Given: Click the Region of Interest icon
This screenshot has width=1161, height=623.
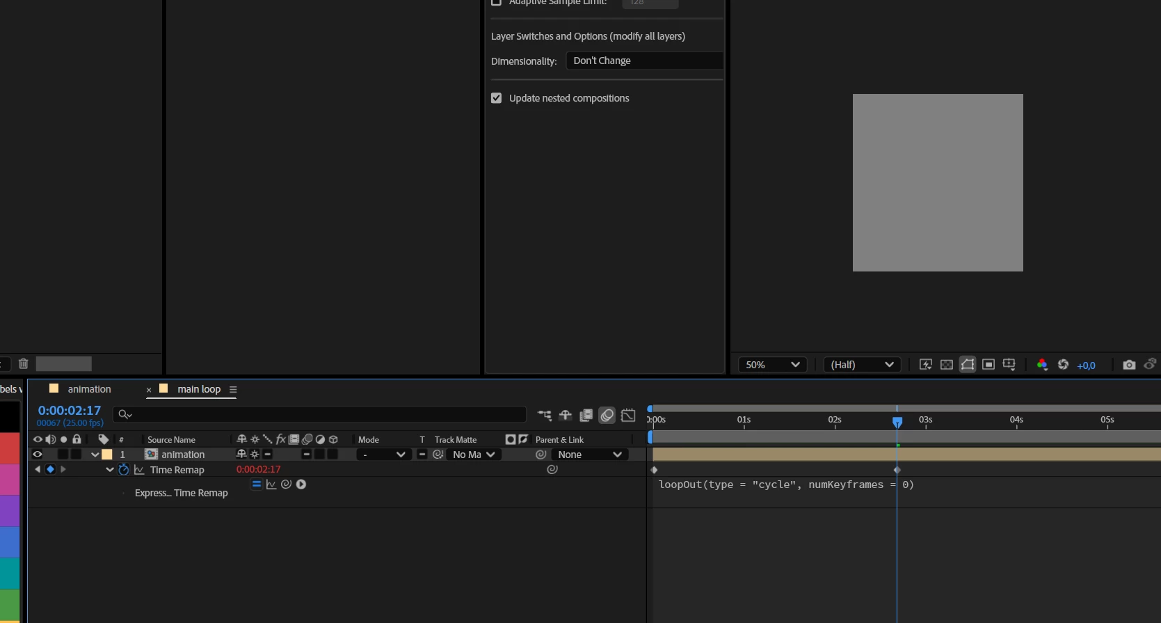Looking at the screenshot, I should pos(988,365).
